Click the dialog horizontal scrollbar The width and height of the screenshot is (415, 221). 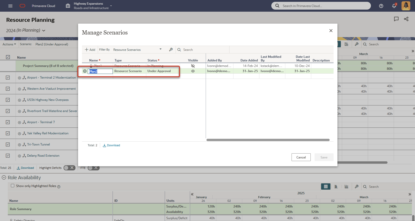coord(268,140)
